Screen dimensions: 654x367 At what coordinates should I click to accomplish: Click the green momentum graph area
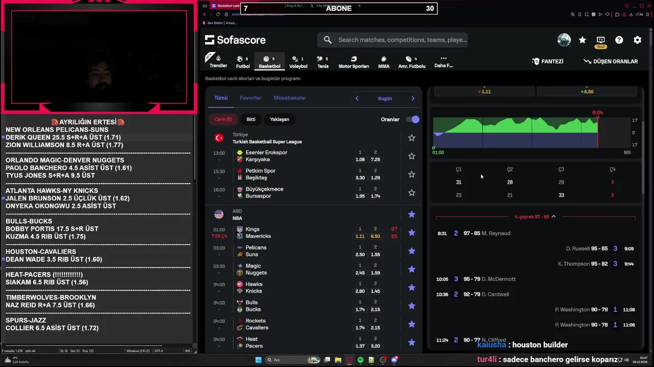tap(516, 126)
